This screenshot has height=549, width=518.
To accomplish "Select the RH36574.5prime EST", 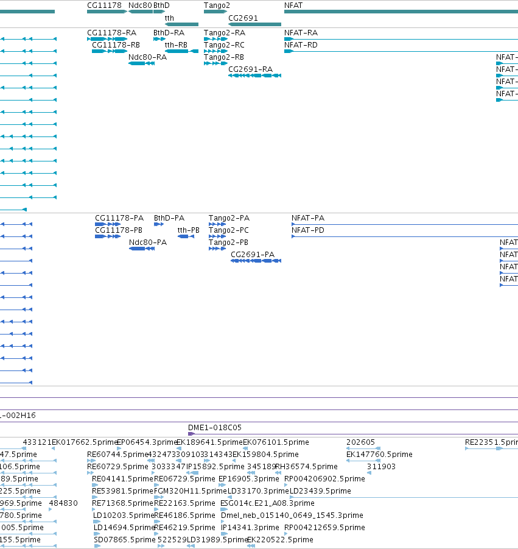I will tap(278, 473).
